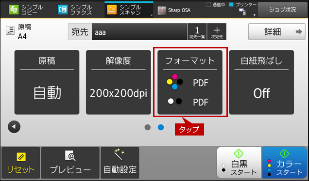309x181 pixels.
Task: Expand the printer status dropdown arrow
Action: tap(254, 15)
